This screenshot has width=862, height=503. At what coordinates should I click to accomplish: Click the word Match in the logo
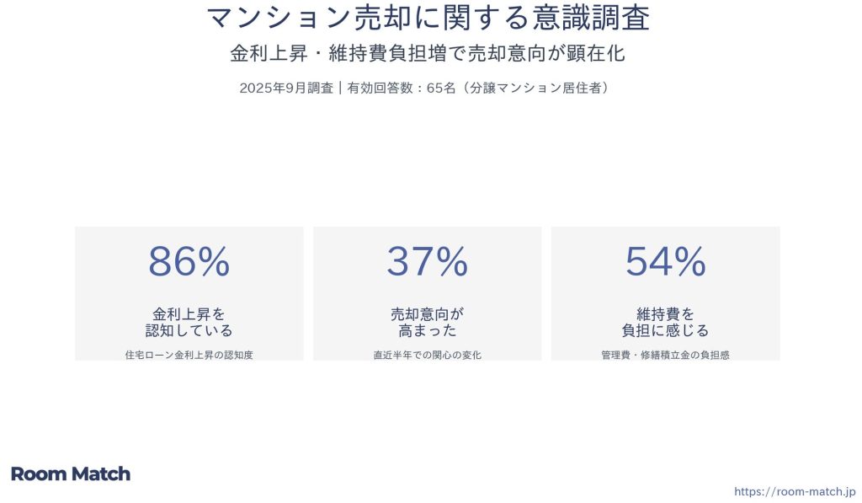[x=101, y=474]
